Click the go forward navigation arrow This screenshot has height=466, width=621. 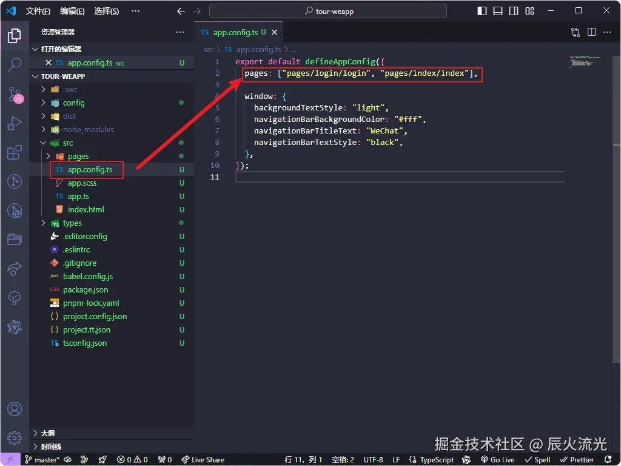(x=197, y=11)
